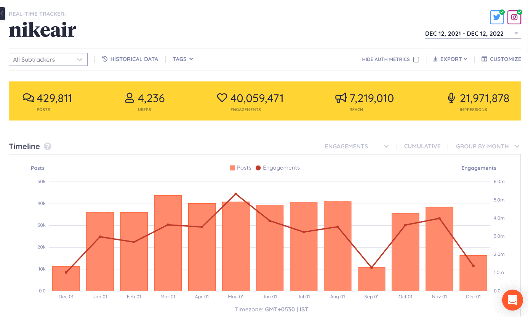Image resolution: width=528 pixels, height=317 pixels.
Task: Open the Engagements metric dropdown
Action: click(x=357, y=146)
